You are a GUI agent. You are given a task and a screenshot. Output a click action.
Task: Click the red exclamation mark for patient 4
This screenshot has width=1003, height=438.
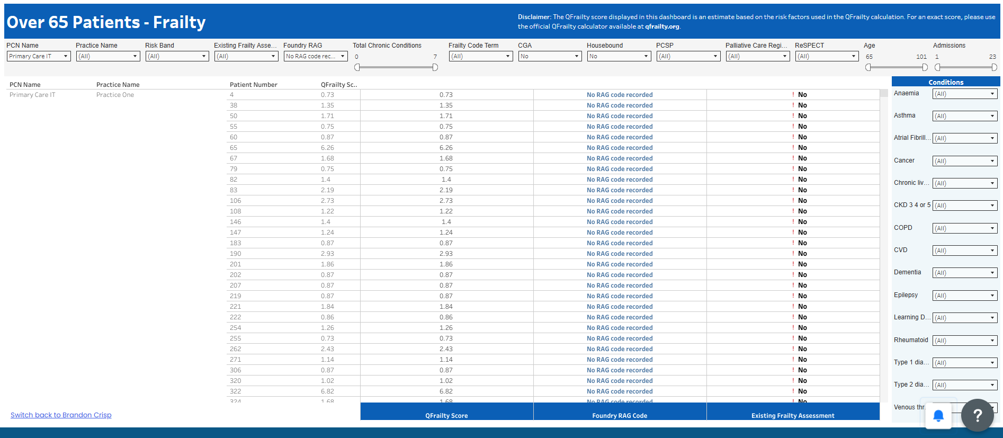coord(793,95)
